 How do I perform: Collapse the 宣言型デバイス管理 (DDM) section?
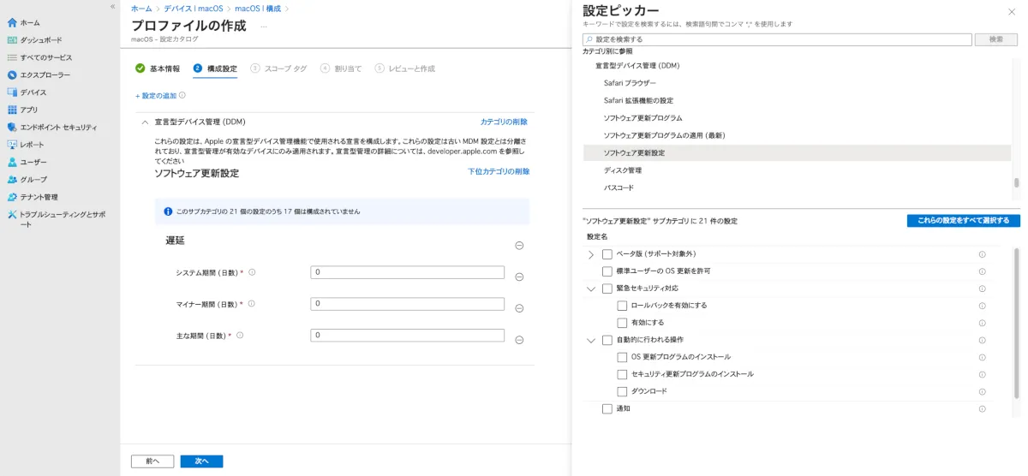pyautogui.click(x=145, y=122)
